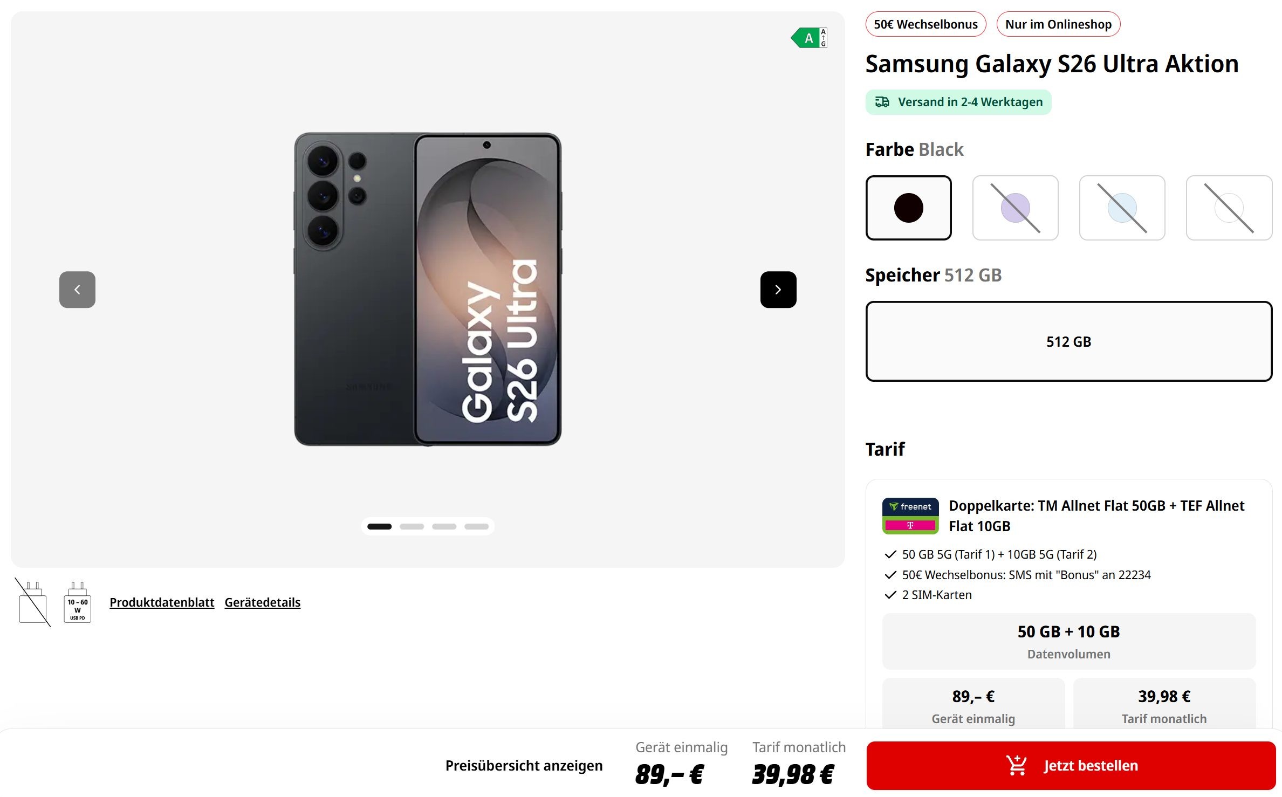The image size is (1282, 797).
Task: Expand Preisübersicht anzeigen price overview
Action: click(524, 766)
